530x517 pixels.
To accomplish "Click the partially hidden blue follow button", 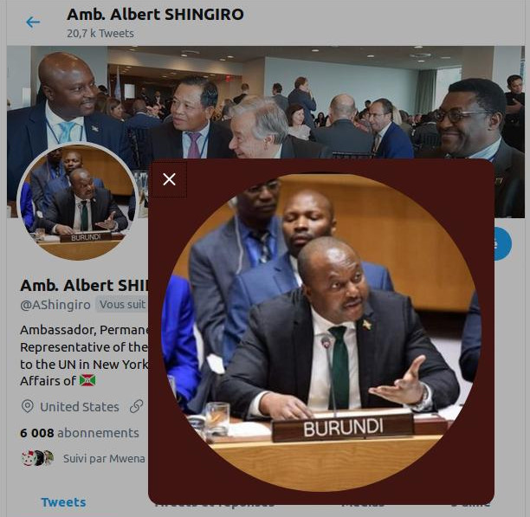I will coord(503,243).
